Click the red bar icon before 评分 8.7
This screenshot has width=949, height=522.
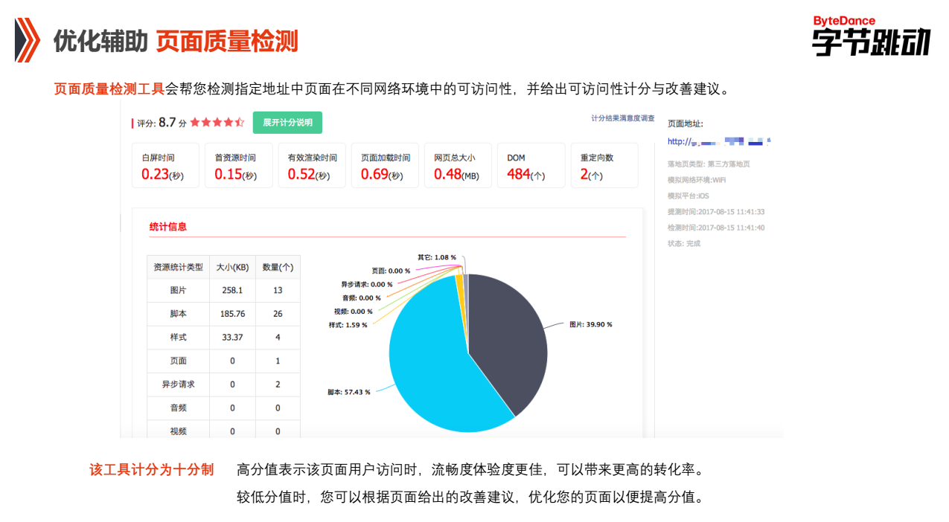[x=134, y=122]
